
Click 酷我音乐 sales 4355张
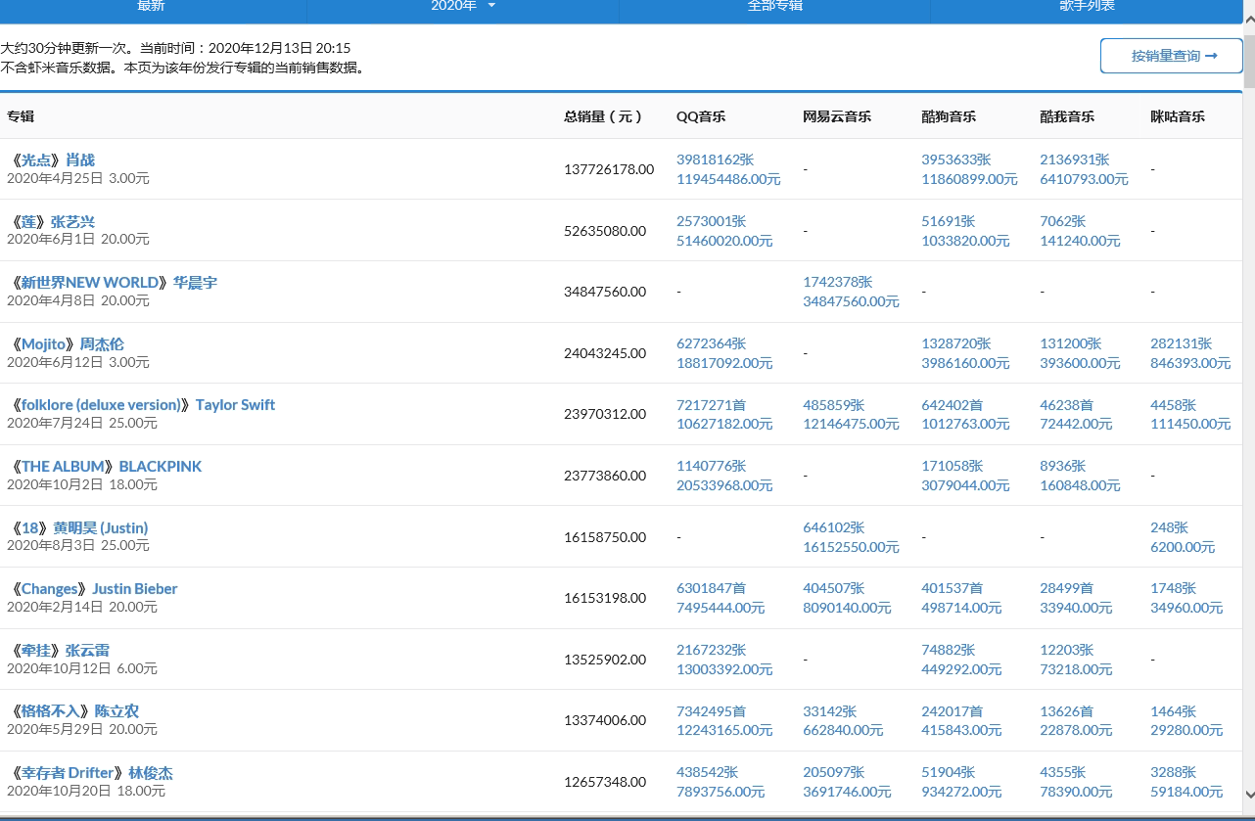(x=1063, y=773)
